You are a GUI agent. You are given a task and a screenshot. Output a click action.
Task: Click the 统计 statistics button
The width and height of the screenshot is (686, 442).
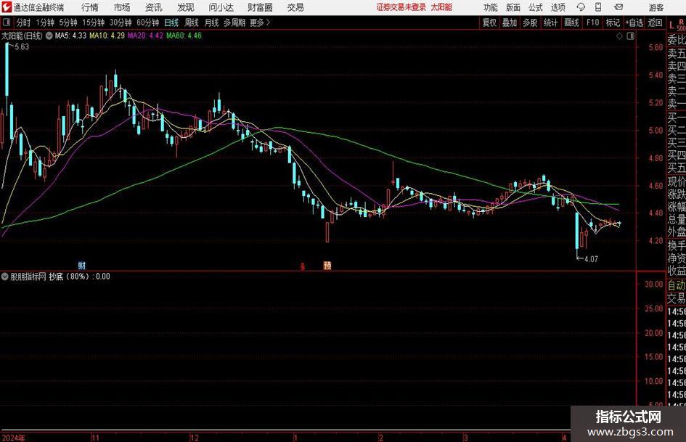(x=550, y=22)
